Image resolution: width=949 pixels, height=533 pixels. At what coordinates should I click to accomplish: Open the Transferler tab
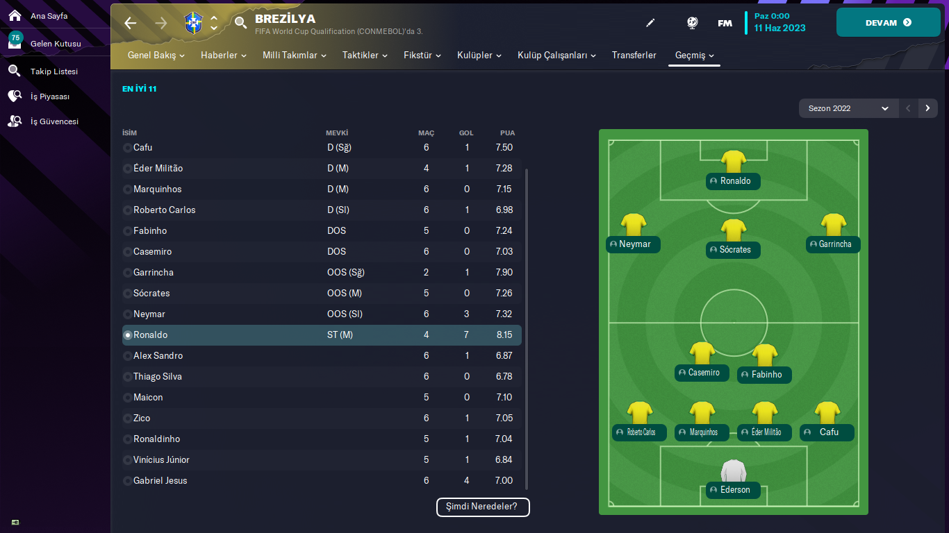click(634, 56)
